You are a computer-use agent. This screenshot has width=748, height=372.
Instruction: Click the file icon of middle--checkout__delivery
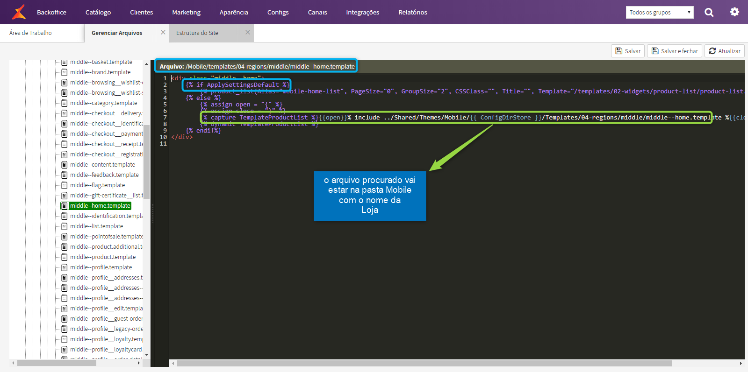pos(65,113)
